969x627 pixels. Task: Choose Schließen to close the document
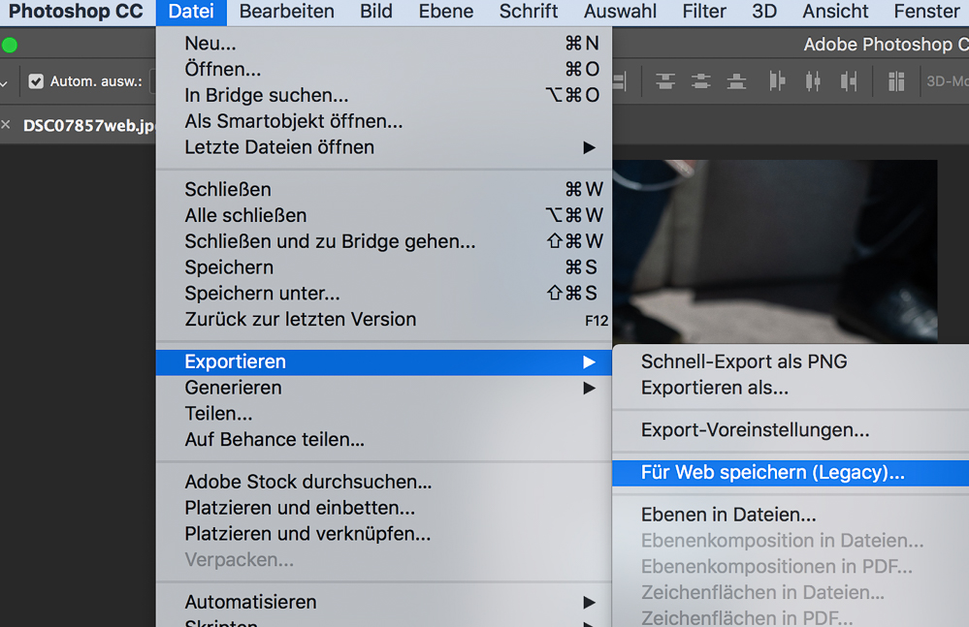pyautogui.click(x=384, y=190)
